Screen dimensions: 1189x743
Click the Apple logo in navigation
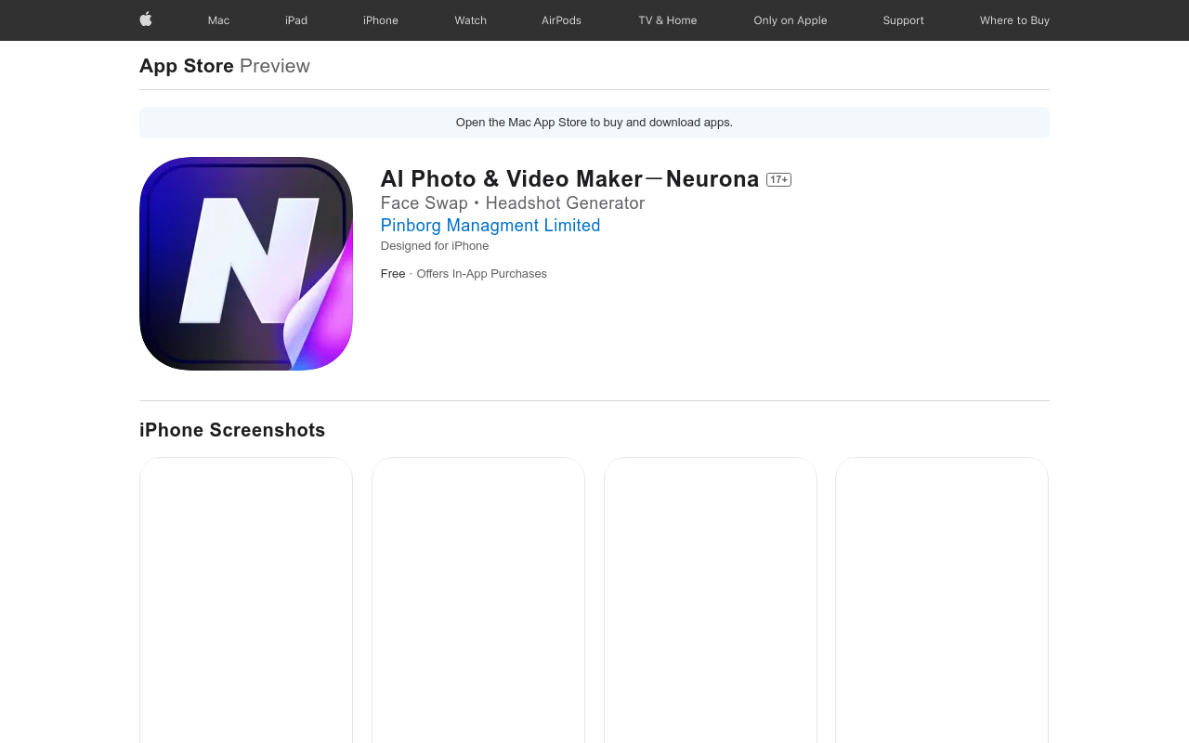click(x=146, y=20)
